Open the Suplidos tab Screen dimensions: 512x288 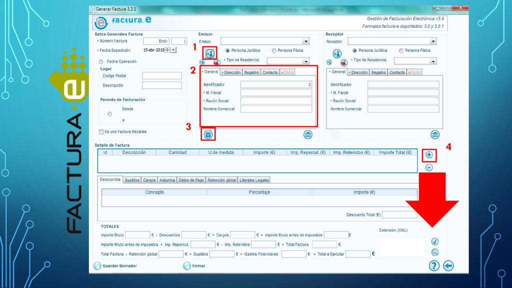point(132,180)
